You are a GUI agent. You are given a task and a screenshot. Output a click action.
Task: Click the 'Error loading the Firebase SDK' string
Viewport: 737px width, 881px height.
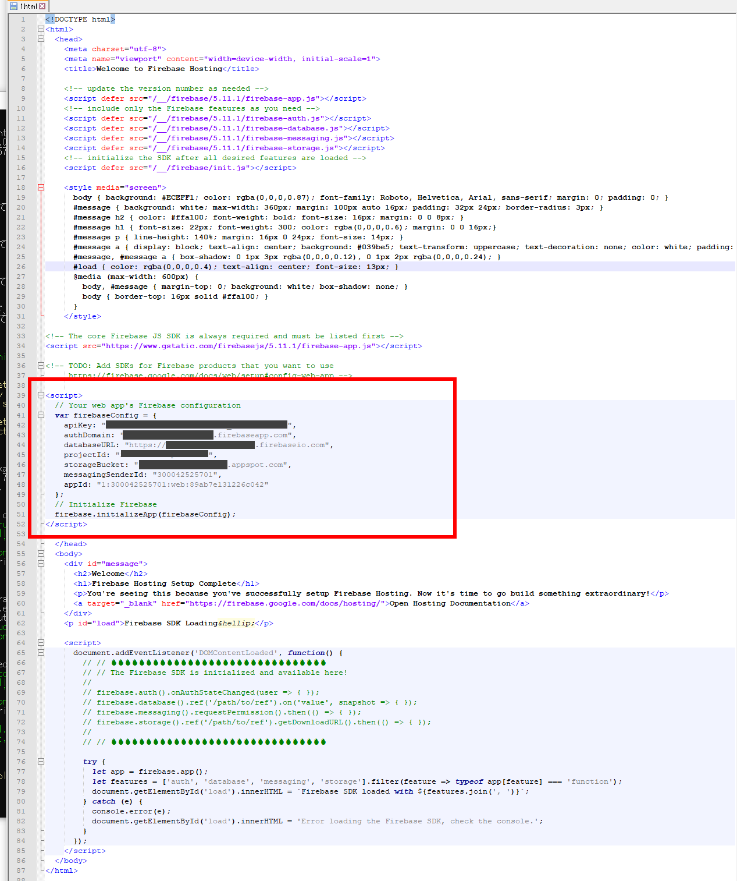point(418,821)
